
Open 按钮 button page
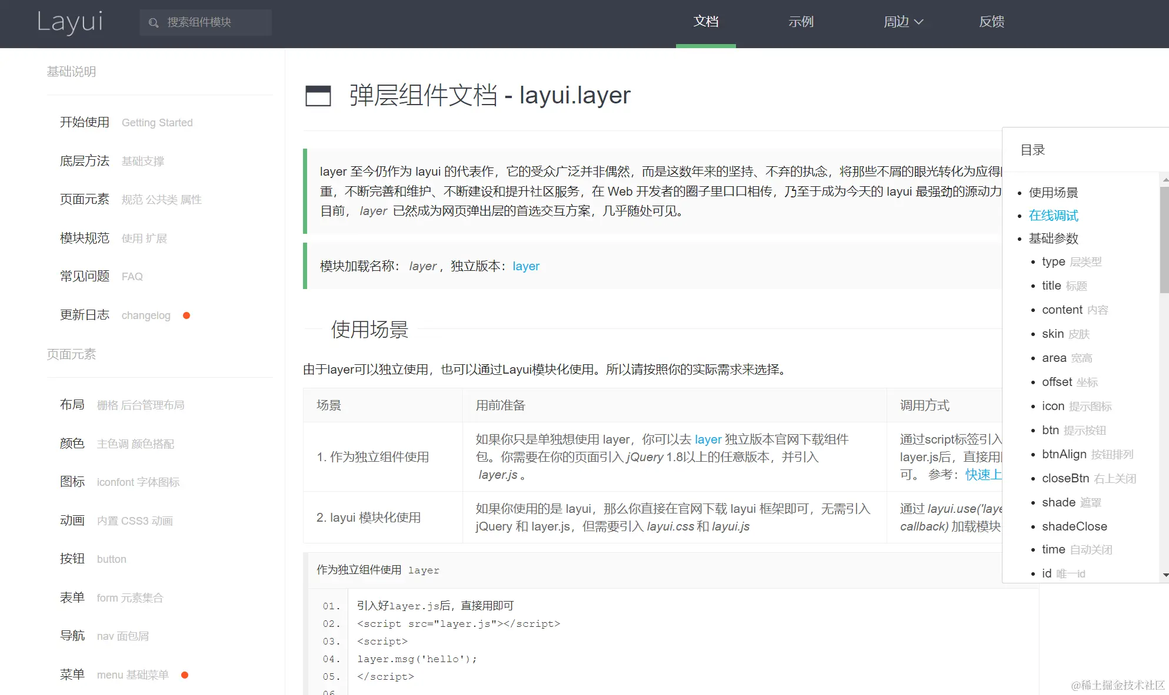click(x=93, y=559)
